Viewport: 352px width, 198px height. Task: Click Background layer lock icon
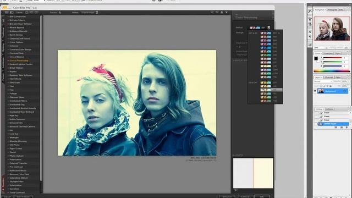coord(345,91)
